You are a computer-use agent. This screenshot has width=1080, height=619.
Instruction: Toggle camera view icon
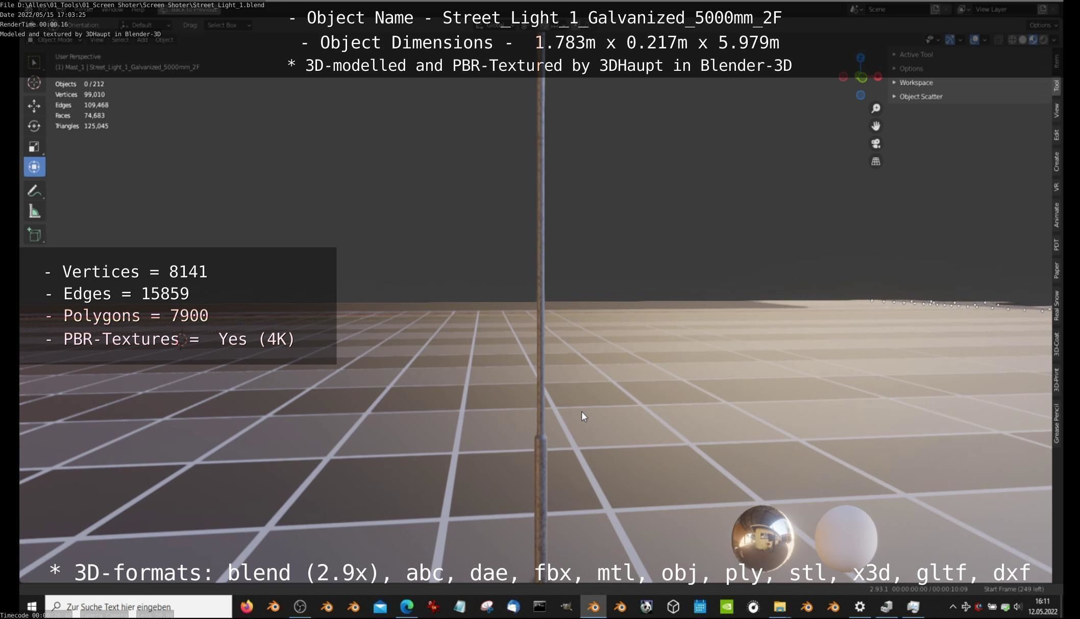[x=876, y=144]
